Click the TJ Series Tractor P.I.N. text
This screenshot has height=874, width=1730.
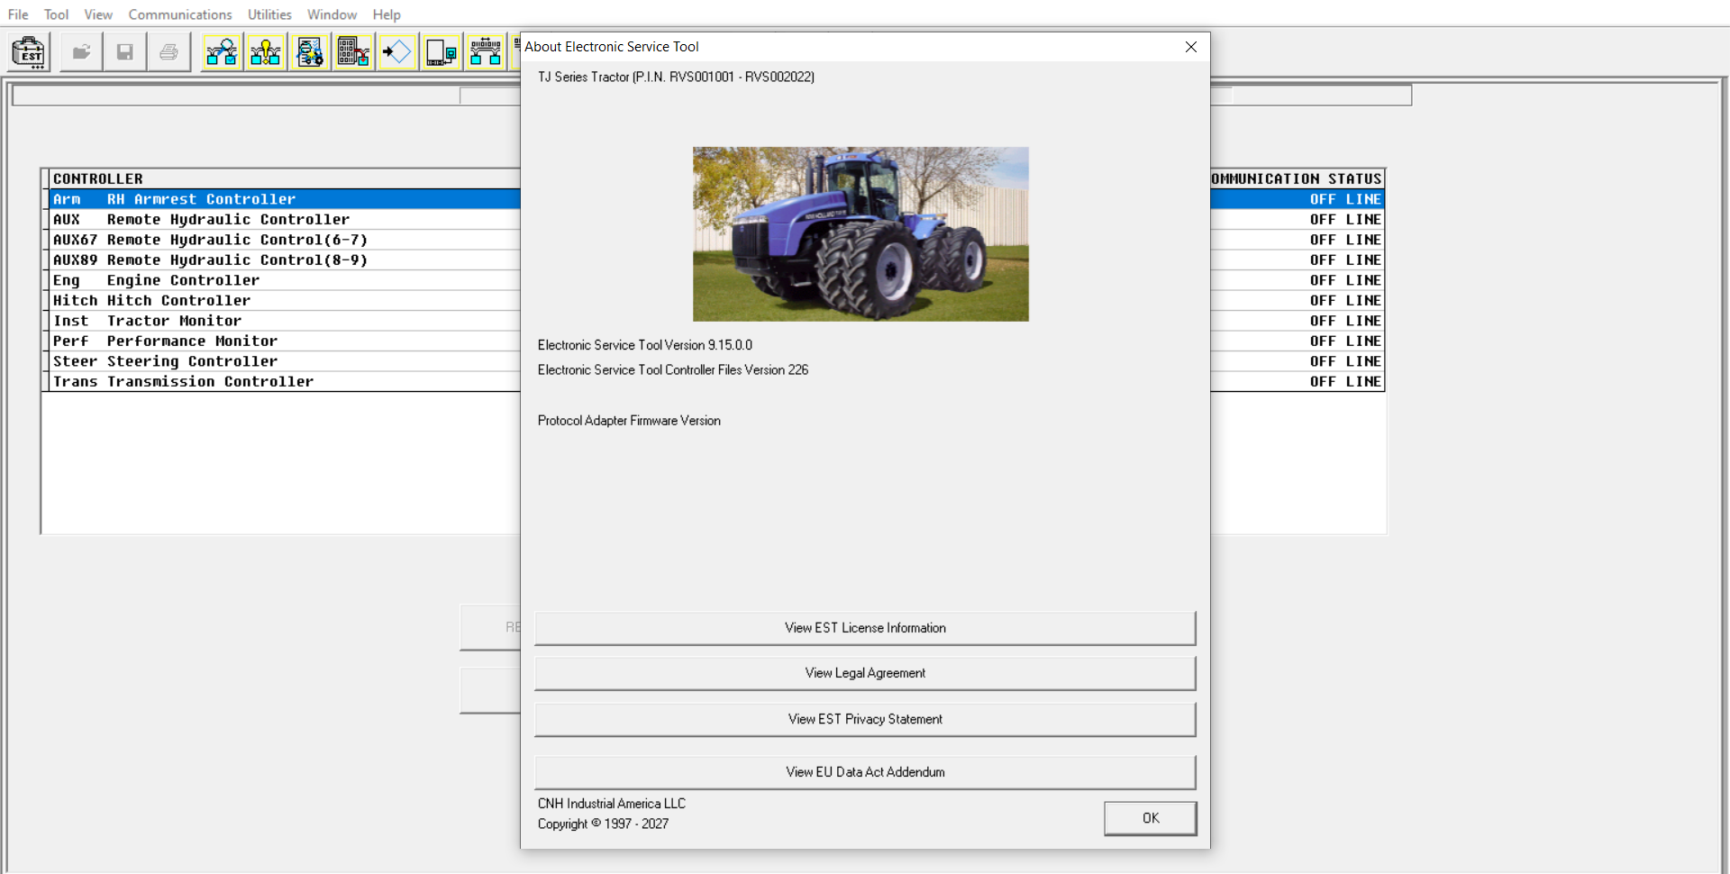(x=676, y=77)
